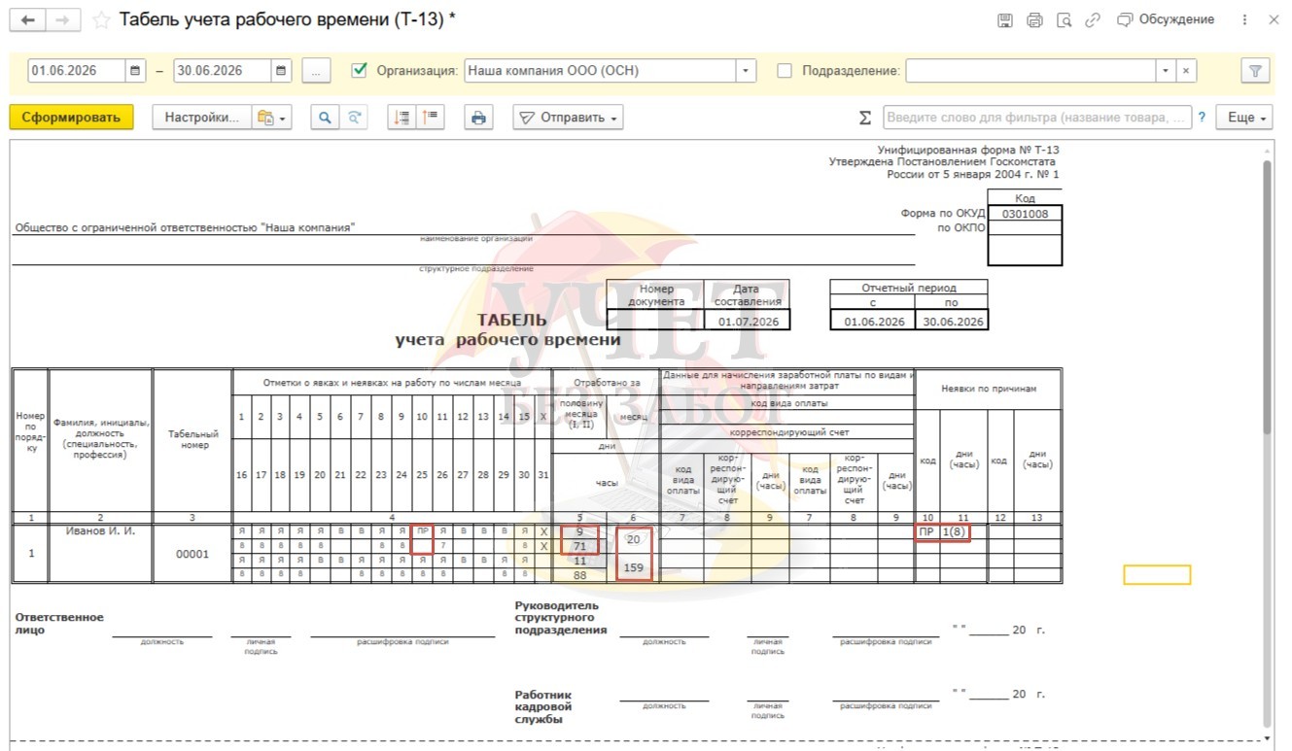
Task: Click the period selection ellipsis button
Action: point(317,70)
